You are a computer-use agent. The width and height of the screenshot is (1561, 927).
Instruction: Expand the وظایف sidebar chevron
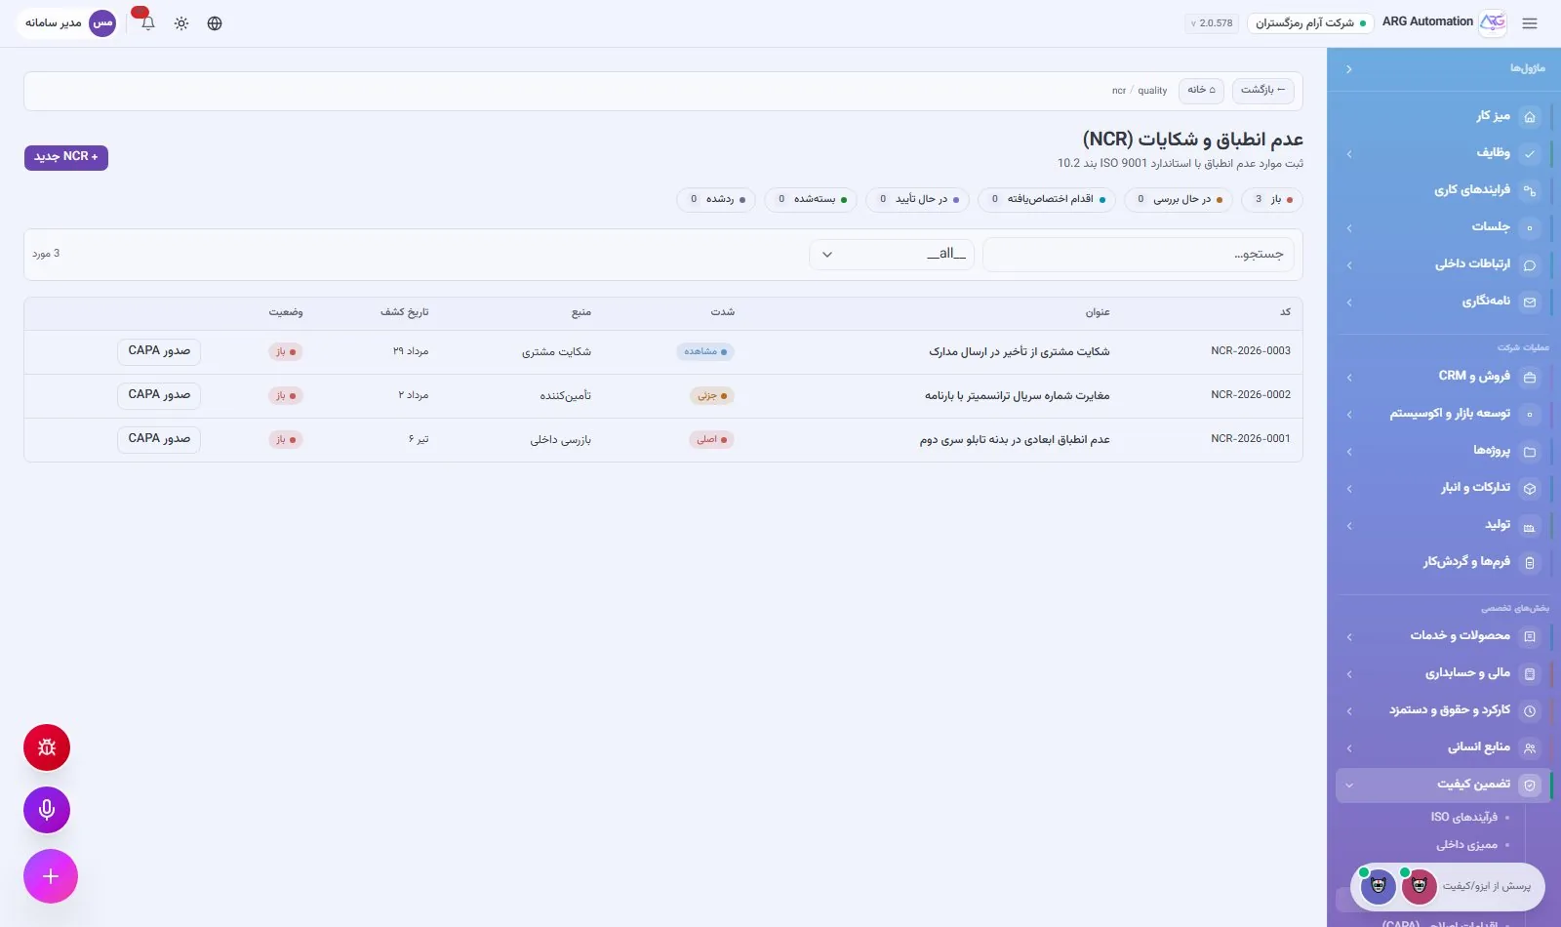pos(1349,153)
